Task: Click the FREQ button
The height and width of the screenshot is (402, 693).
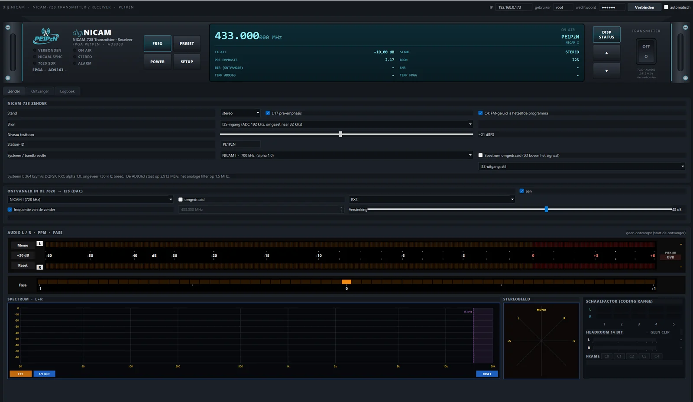Action: (x=158, y=44)
